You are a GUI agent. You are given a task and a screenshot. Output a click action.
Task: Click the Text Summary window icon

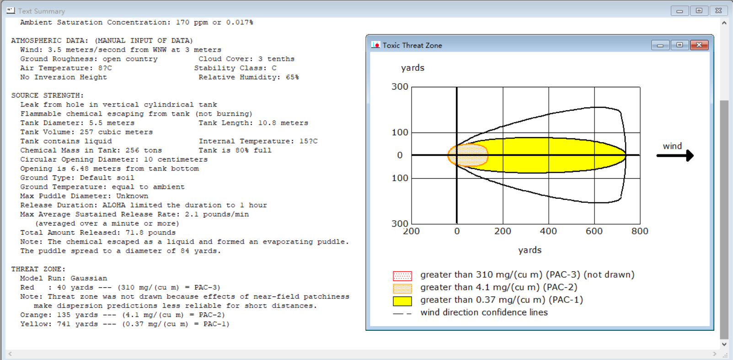[x=11, y=11]
